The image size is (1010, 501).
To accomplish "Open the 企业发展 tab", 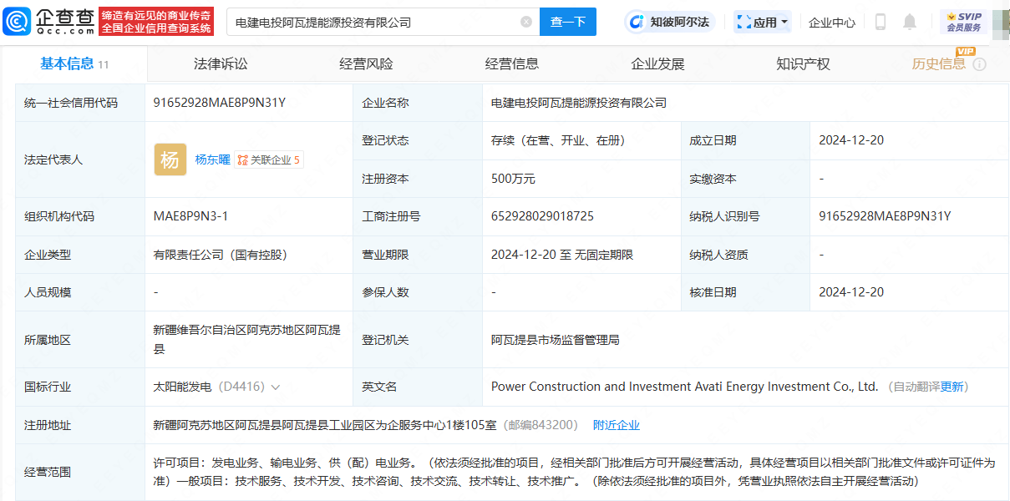I will (657, 64).
